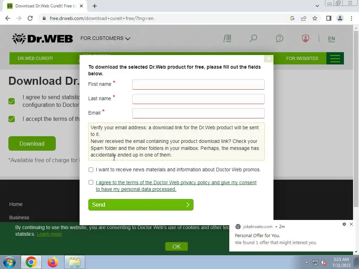Close the Dr.Web CureIt tab
This screenshot has width=359, height=269.
point(81,6)
